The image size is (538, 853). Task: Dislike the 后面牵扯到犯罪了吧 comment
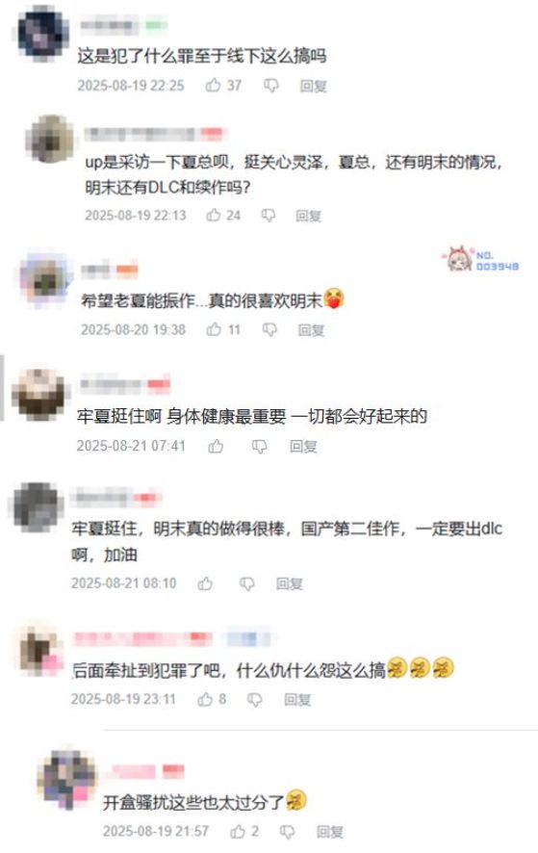(x=255, y=699)
